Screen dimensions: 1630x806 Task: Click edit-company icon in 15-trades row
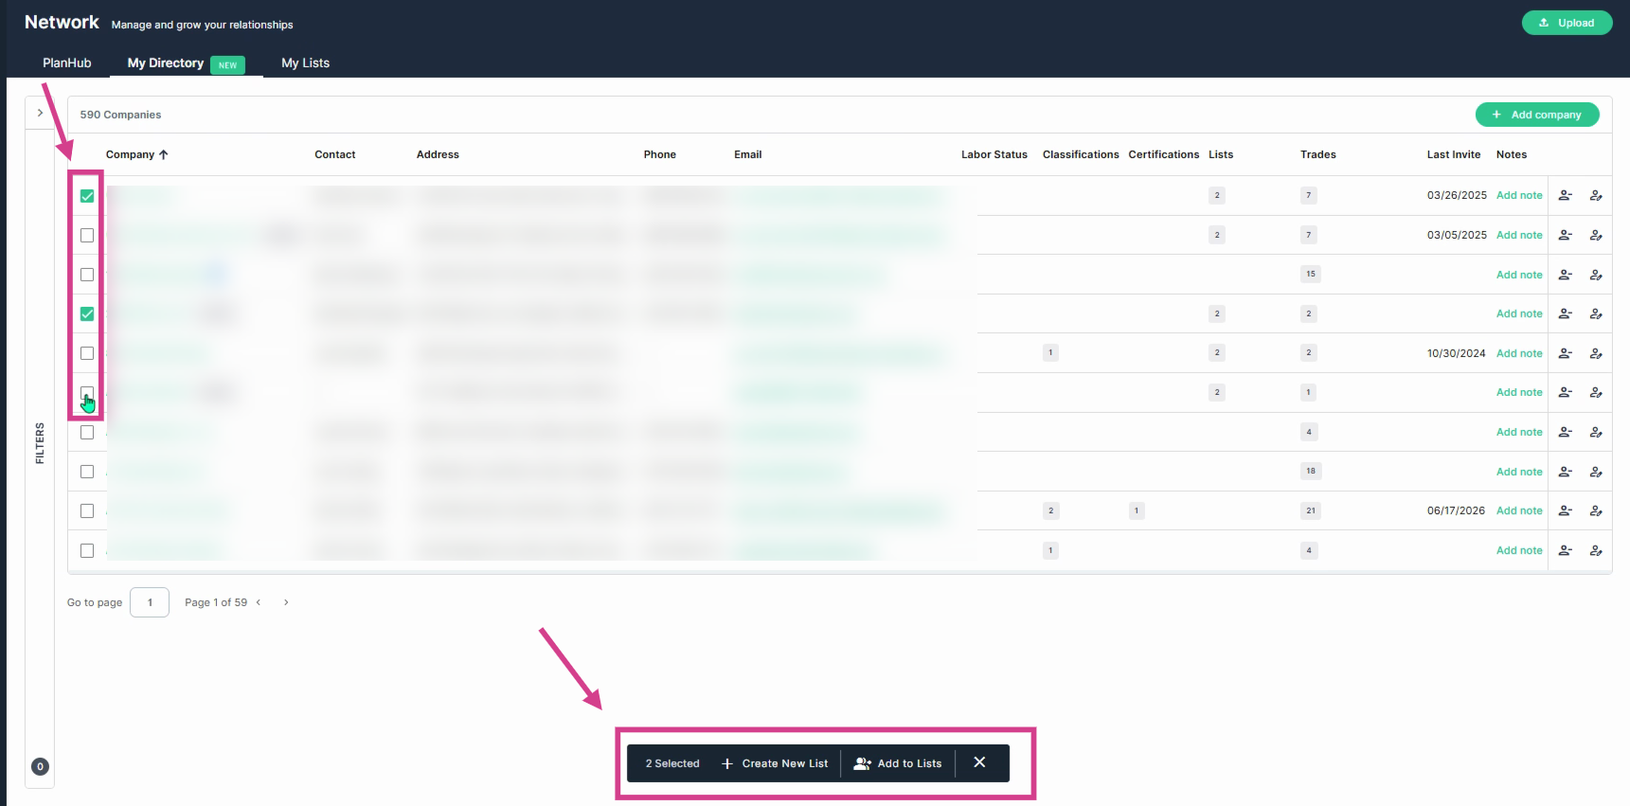coord(1596,275)
